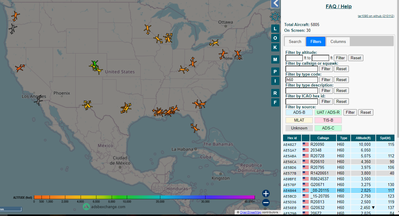Apply the callsign or squawk Filter button
Viewport: 399px width, 216px height.
tap(326, 69)
